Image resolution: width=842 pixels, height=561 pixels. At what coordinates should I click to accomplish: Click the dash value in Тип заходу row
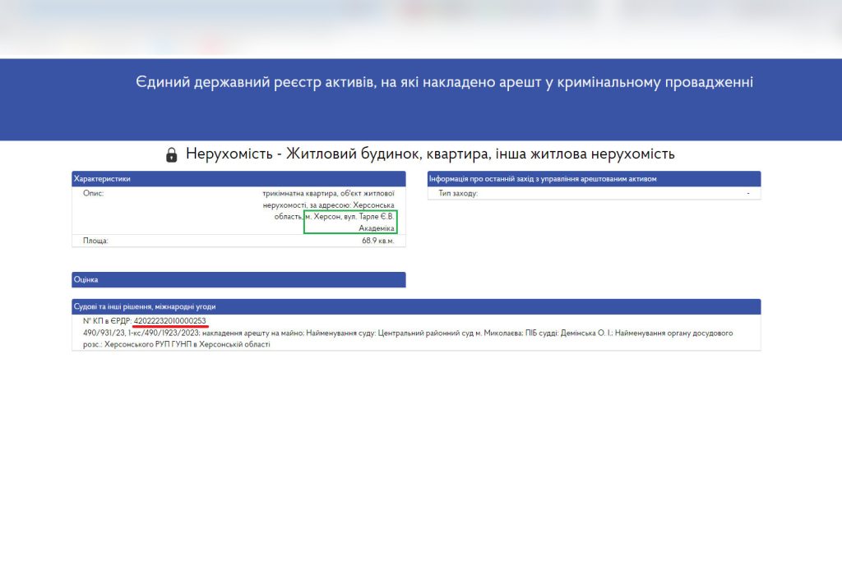[x=747, y=194]
